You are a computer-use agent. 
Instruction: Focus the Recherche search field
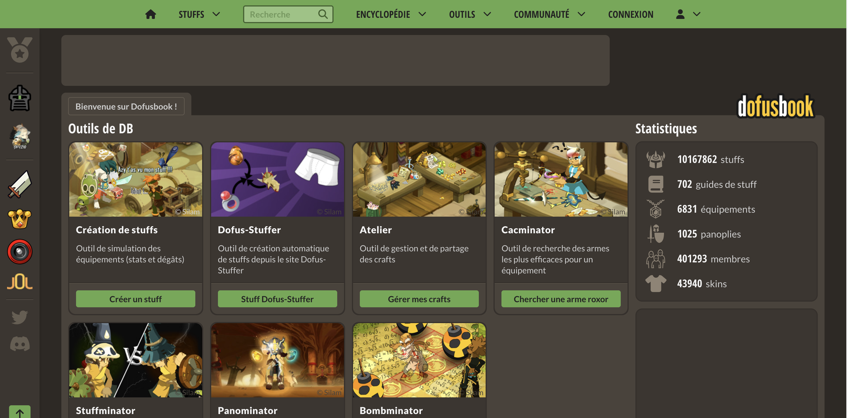(288, 14)
